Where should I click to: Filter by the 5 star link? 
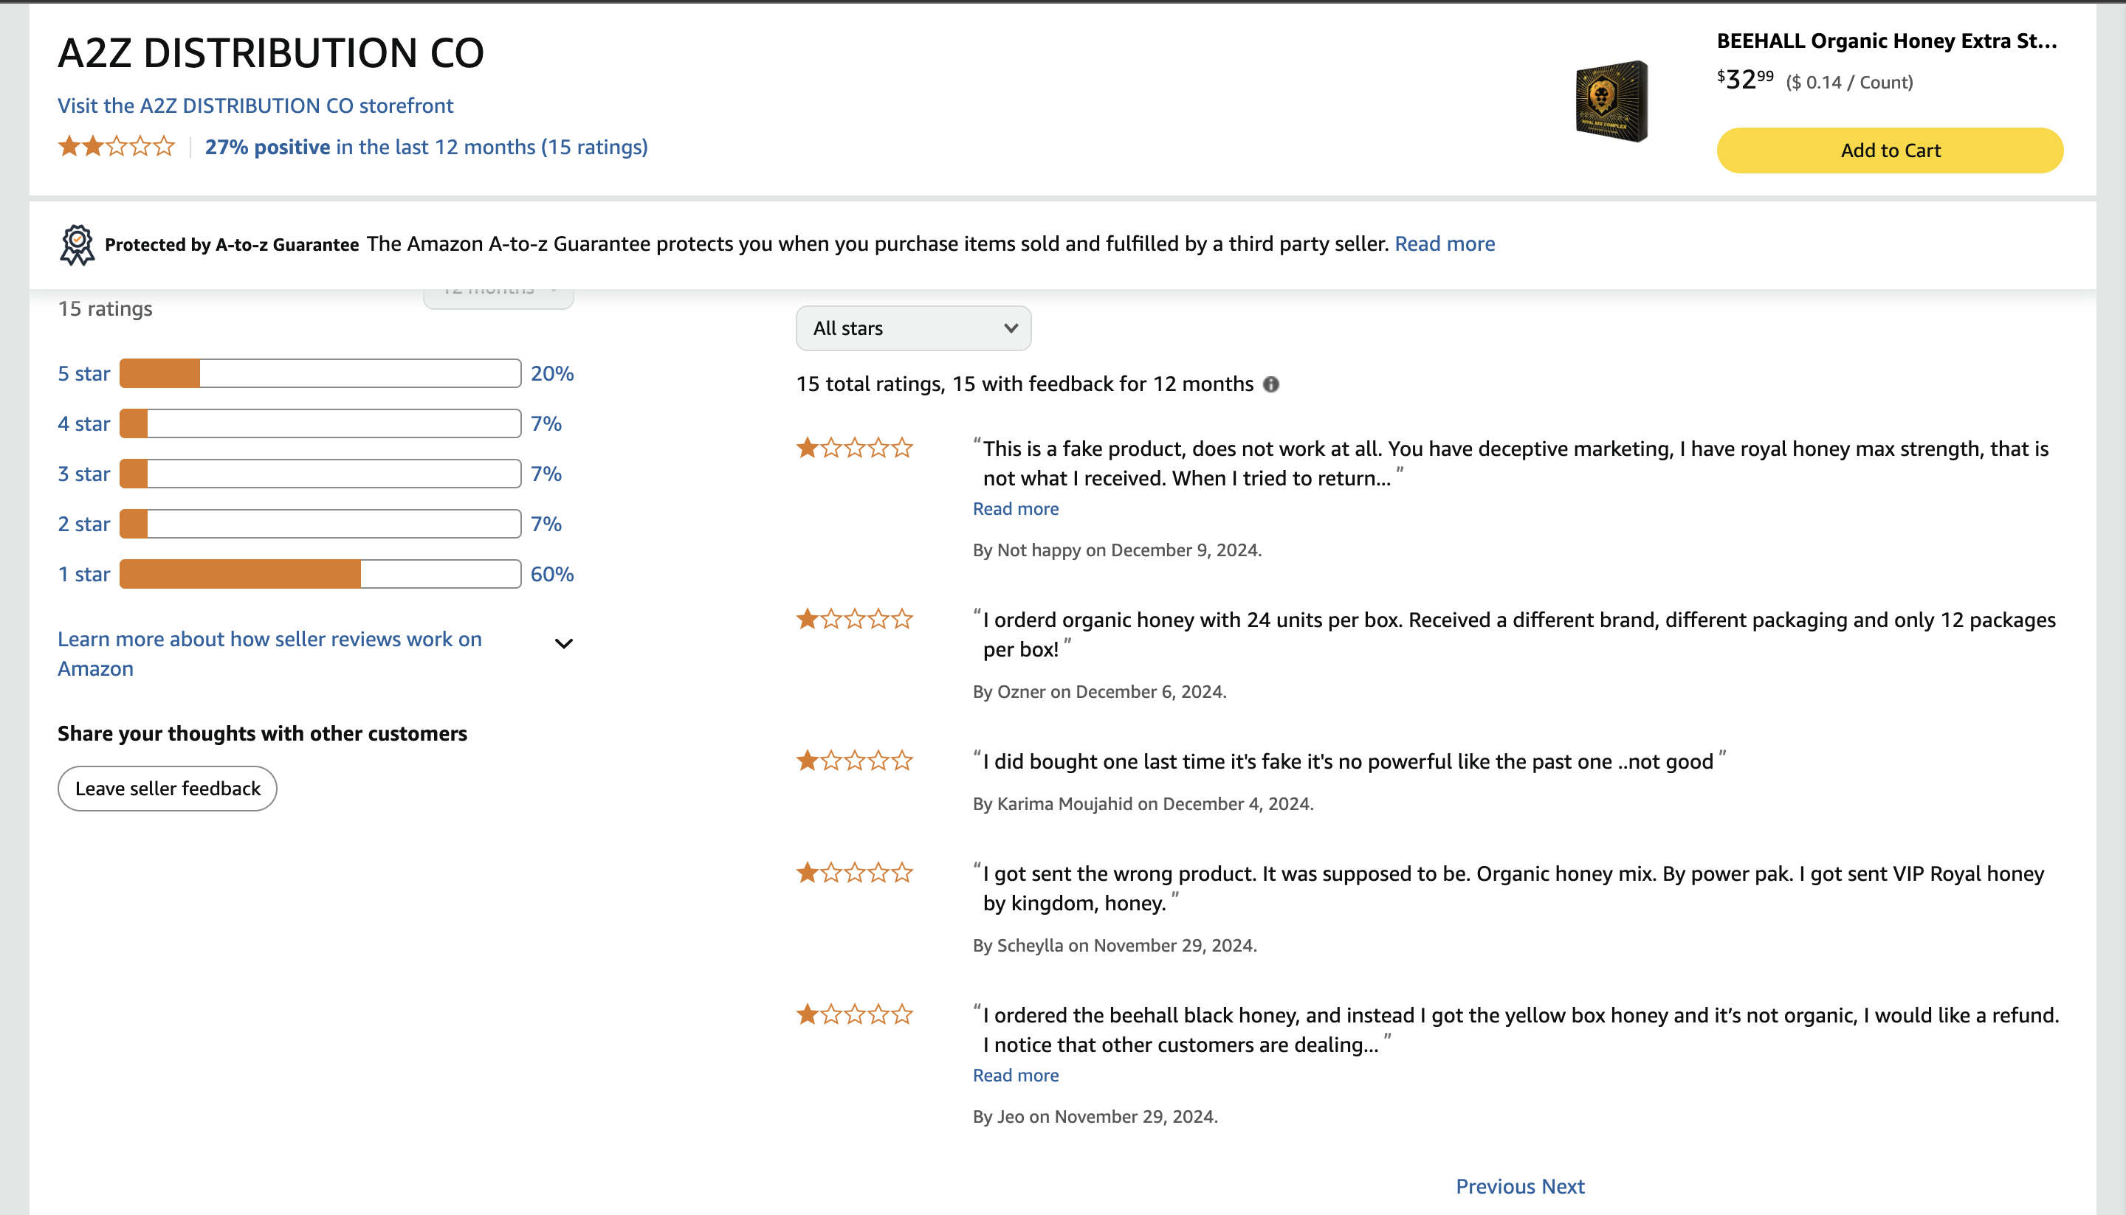click(x=83, y=373)
